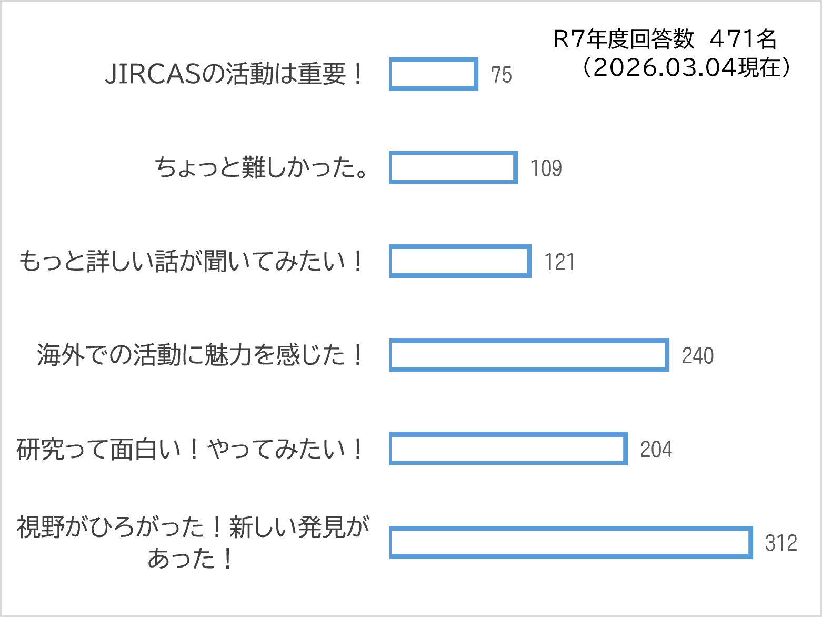
Task: Click the bar for ちょっと難しかった。
Action: (x=453, y=168)
